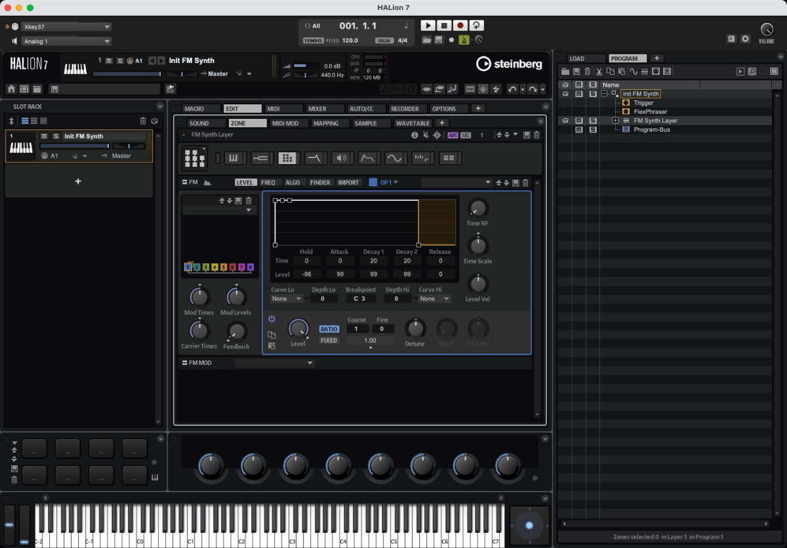Click the FIXED frequency mode button
Viewport: 787px width, 548px height.
pos(329,341)
